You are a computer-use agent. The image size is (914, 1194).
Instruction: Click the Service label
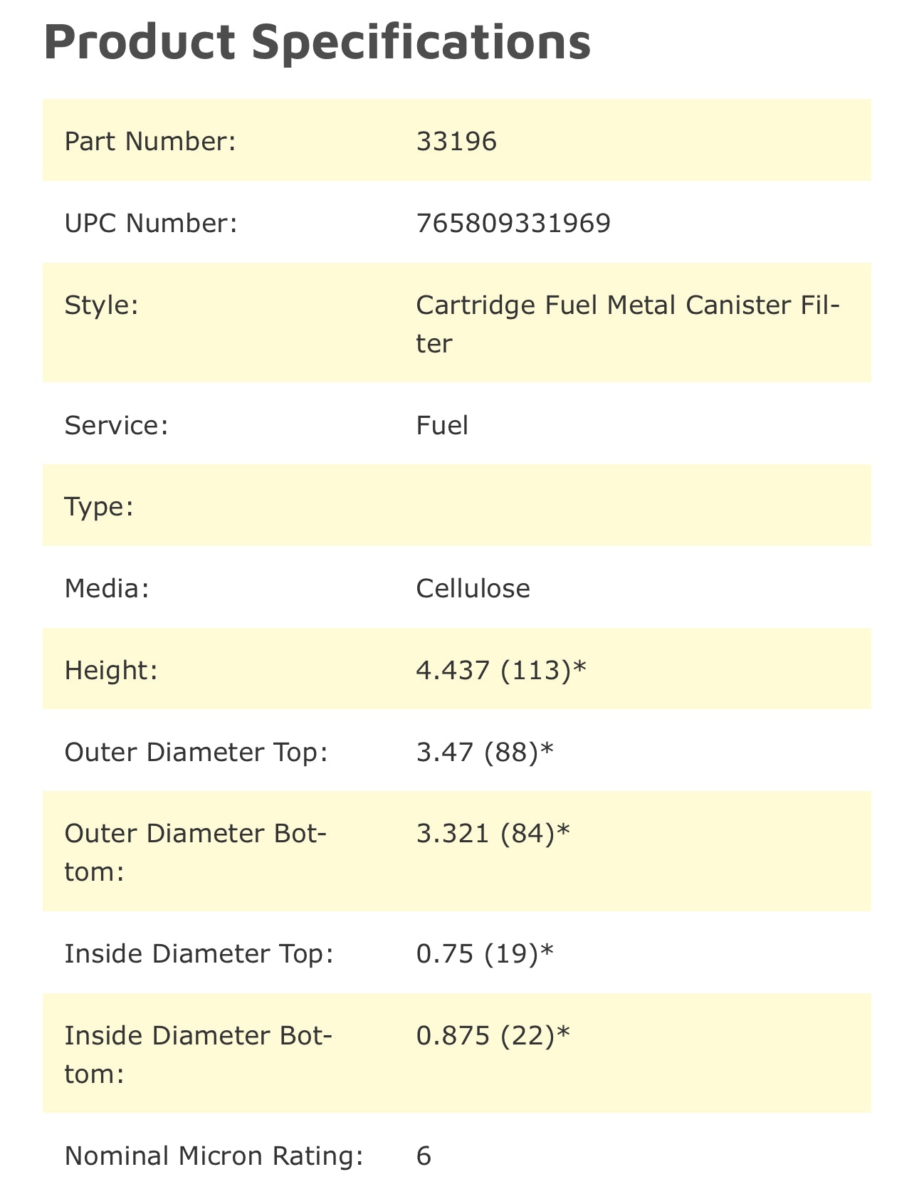point(116,425)
